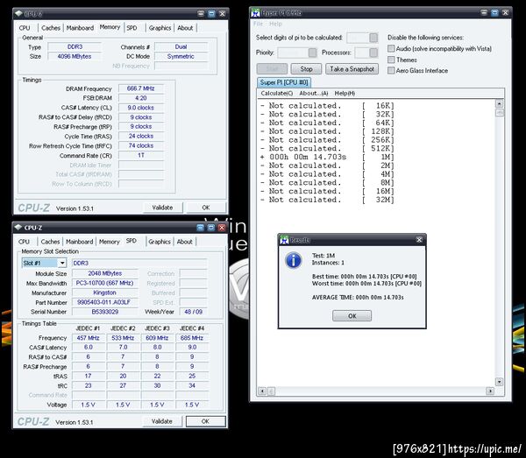Click OK in the Results dialog
The image size is (526, 458).
coord(352,316)
